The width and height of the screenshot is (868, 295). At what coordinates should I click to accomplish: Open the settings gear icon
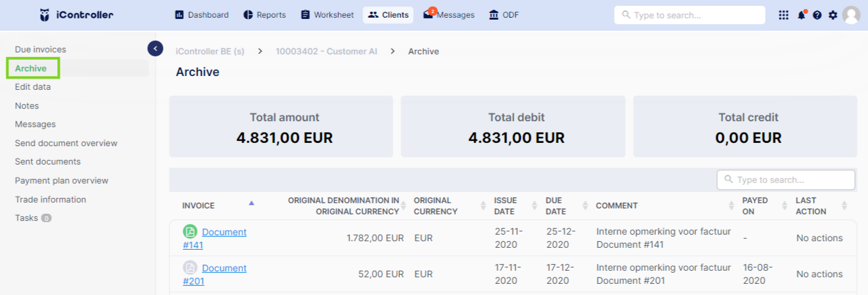(x=833, y=15)
